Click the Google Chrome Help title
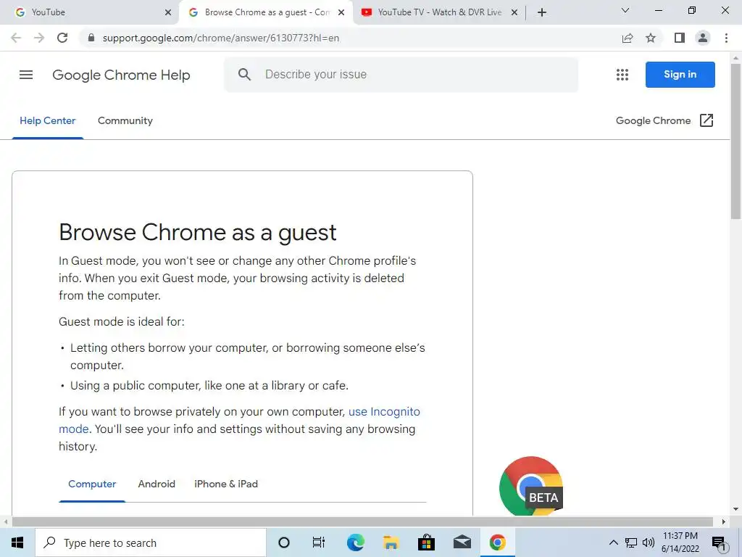742x557 pixels. tap(121, 75)
